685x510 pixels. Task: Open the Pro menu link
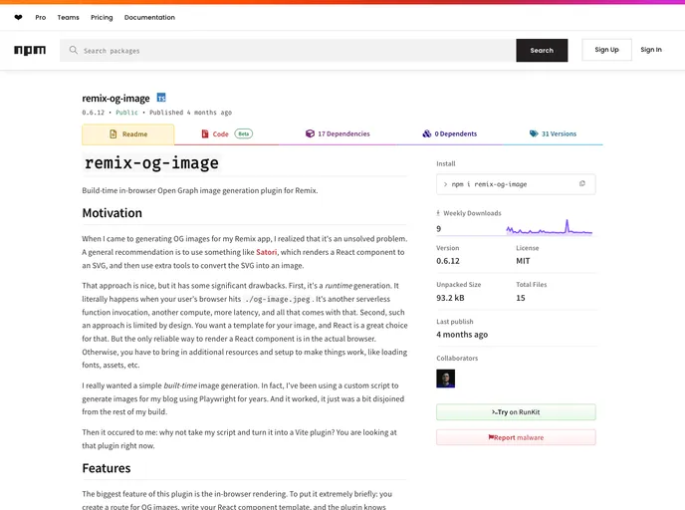(x=41, y=18)
